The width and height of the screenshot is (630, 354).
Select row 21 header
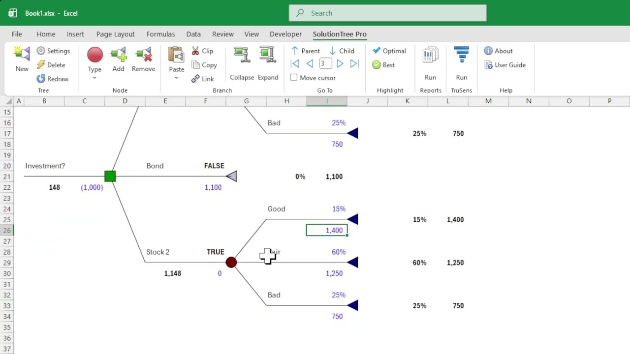point(7,177)
